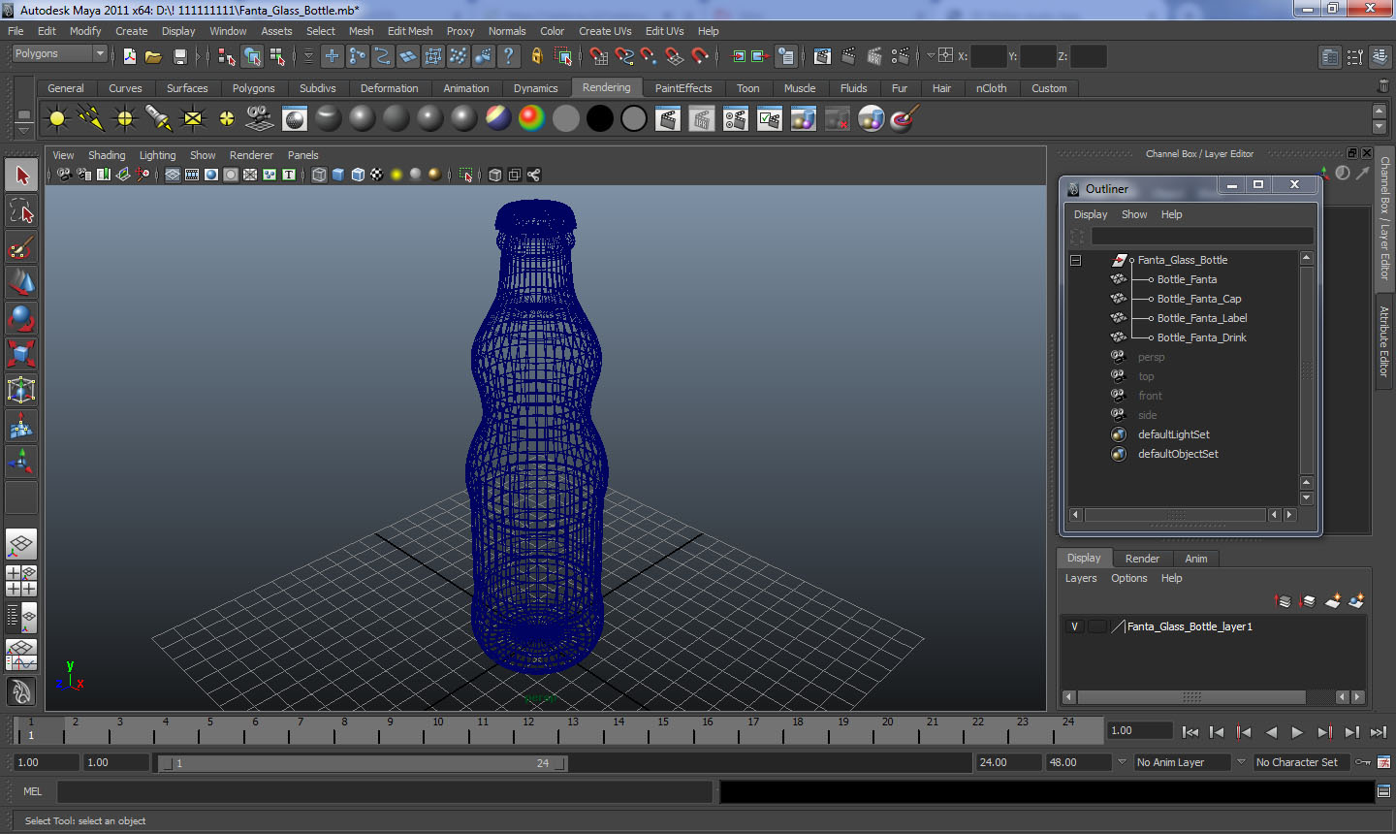Screen dimensions: 1396x834
Task: Toggle auto keyframe key icon
Action: point(1362,762)
